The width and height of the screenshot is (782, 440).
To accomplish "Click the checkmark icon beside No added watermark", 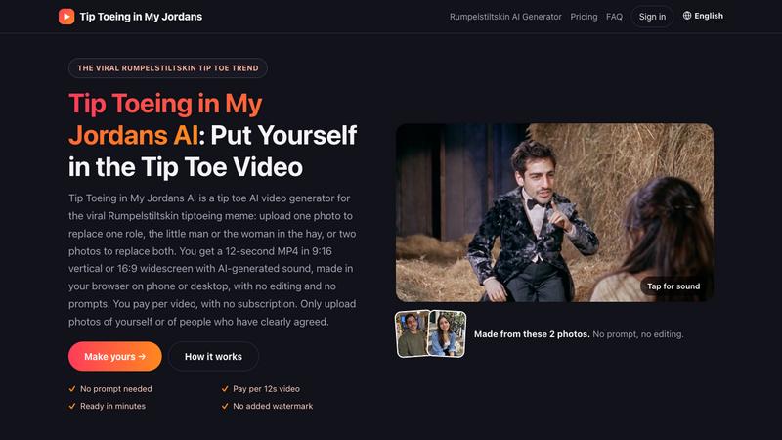I will point(225,406).
